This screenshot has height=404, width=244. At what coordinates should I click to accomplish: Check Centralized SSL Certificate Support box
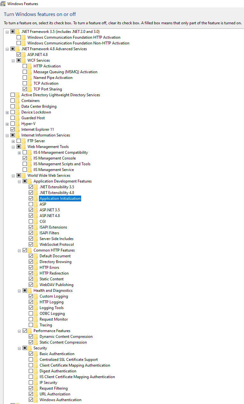pos(31,360)
